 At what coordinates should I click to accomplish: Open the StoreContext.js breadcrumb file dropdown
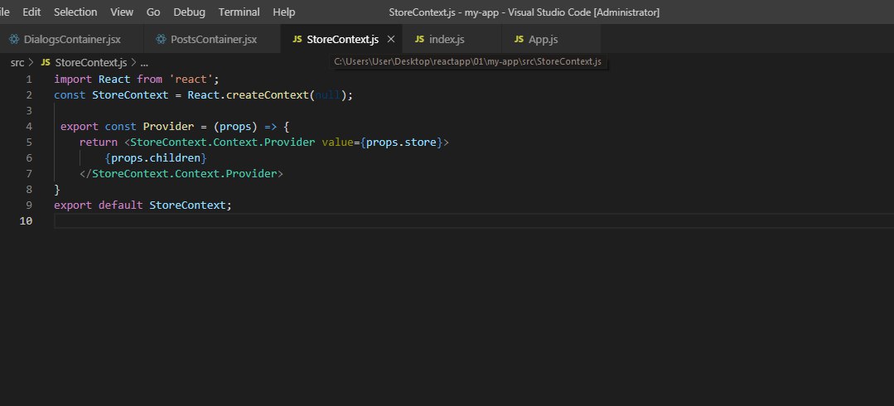click(90, 62)
